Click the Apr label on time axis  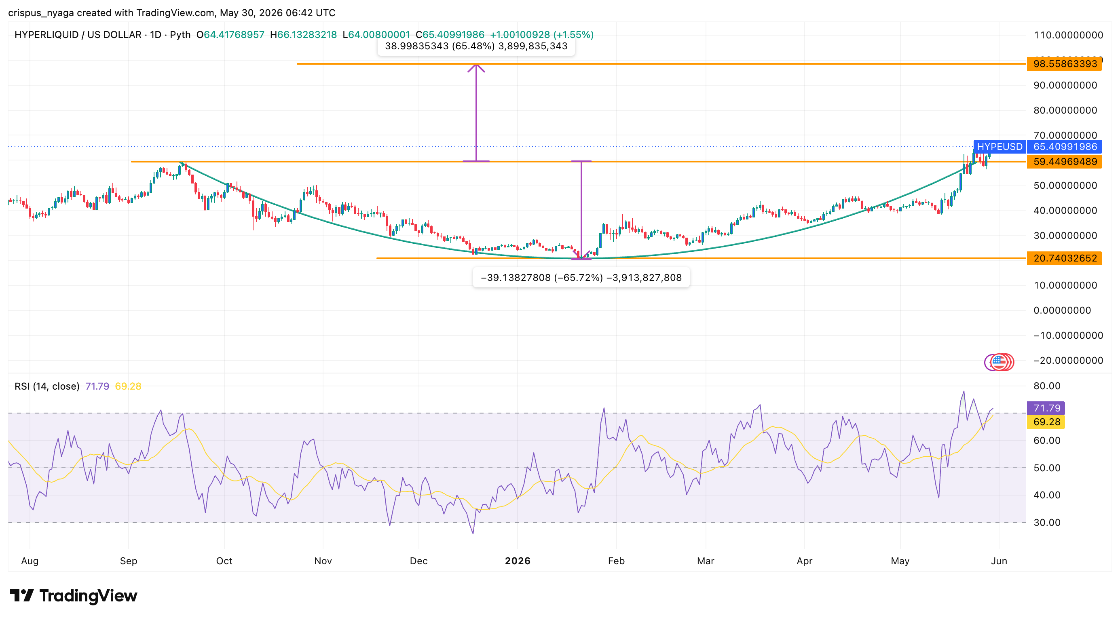pos(804,561)
